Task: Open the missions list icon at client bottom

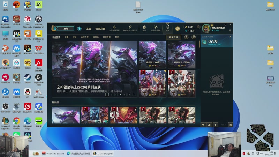Action: point(209,125)
